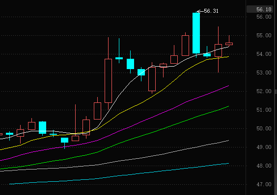The width and height of the screenshot is (277, 195).
Task: Click the 52.00 price axis label
Action: click(264, 91)
